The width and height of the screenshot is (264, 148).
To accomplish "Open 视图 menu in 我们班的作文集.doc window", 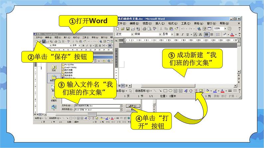I will 147,24.
